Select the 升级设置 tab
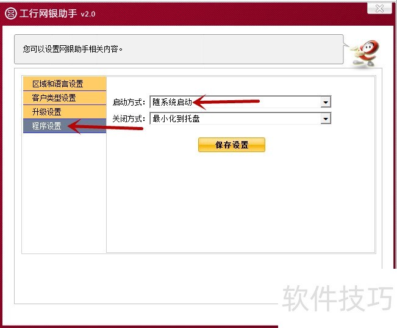The height and width of the screenshot is (328, 397). 65,112
